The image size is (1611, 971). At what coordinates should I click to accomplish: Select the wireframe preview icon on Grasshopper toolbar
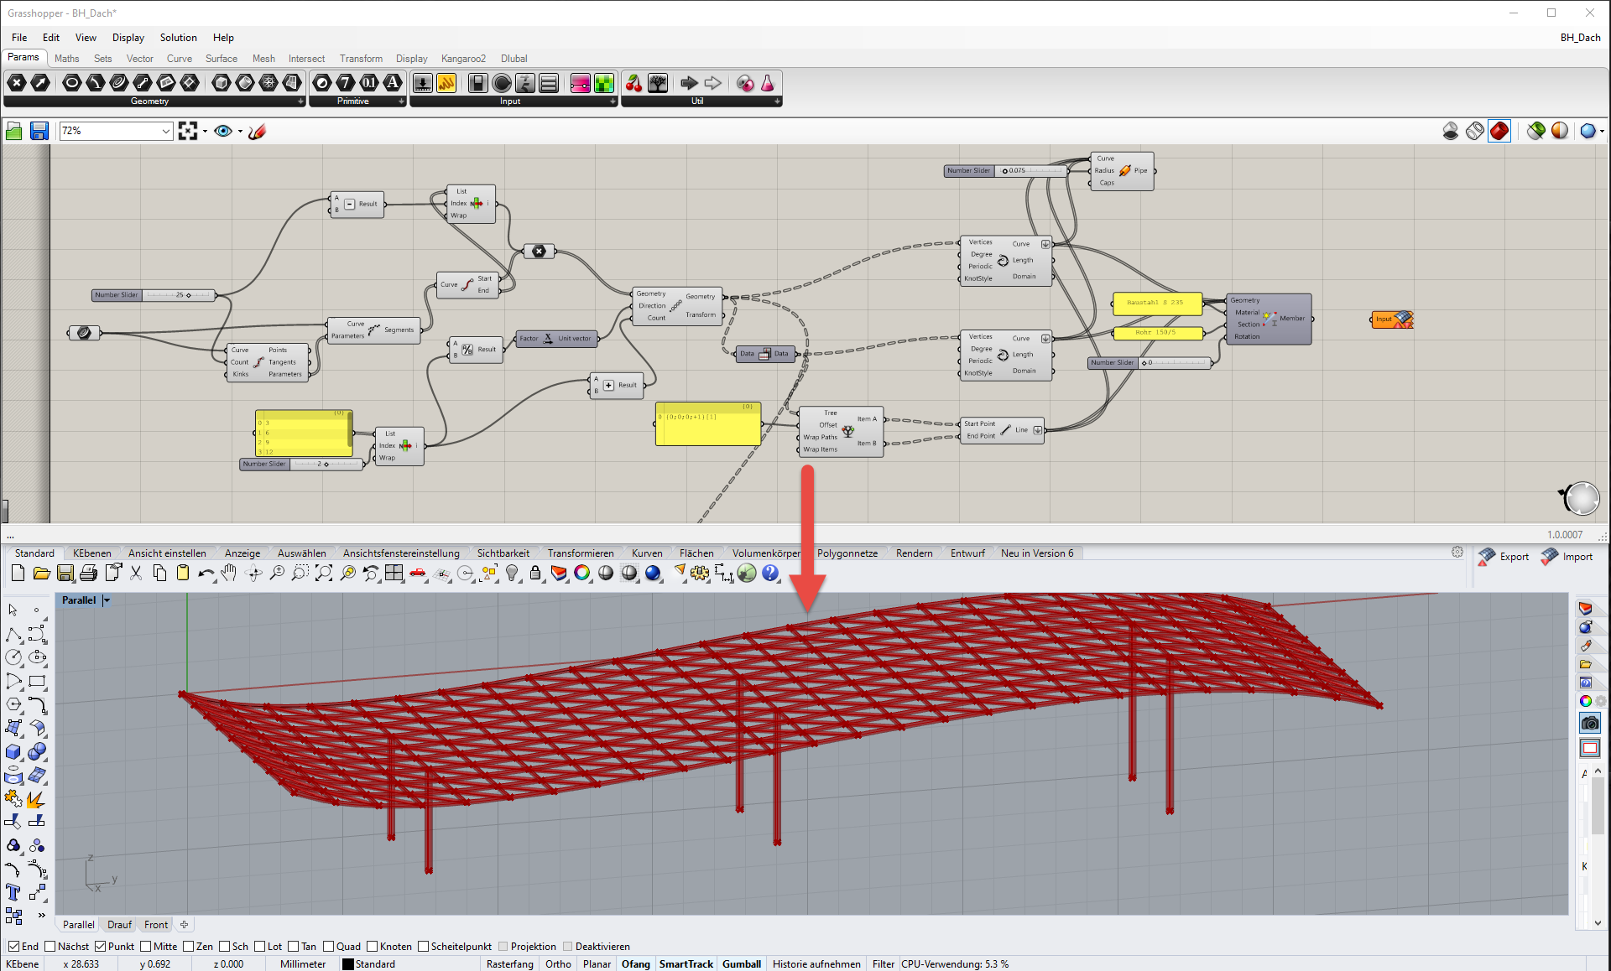pyautogui.click(x=1474, y=131)
